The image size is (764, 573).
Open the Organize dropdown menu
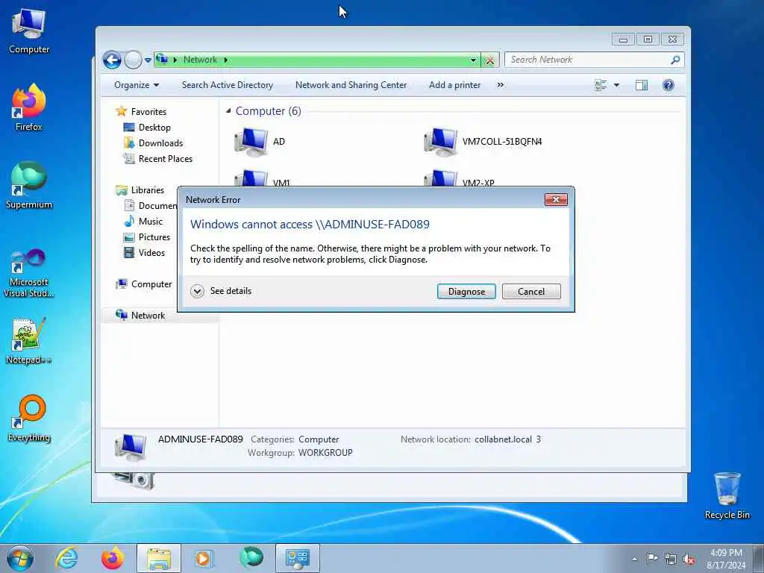(137, 85)
